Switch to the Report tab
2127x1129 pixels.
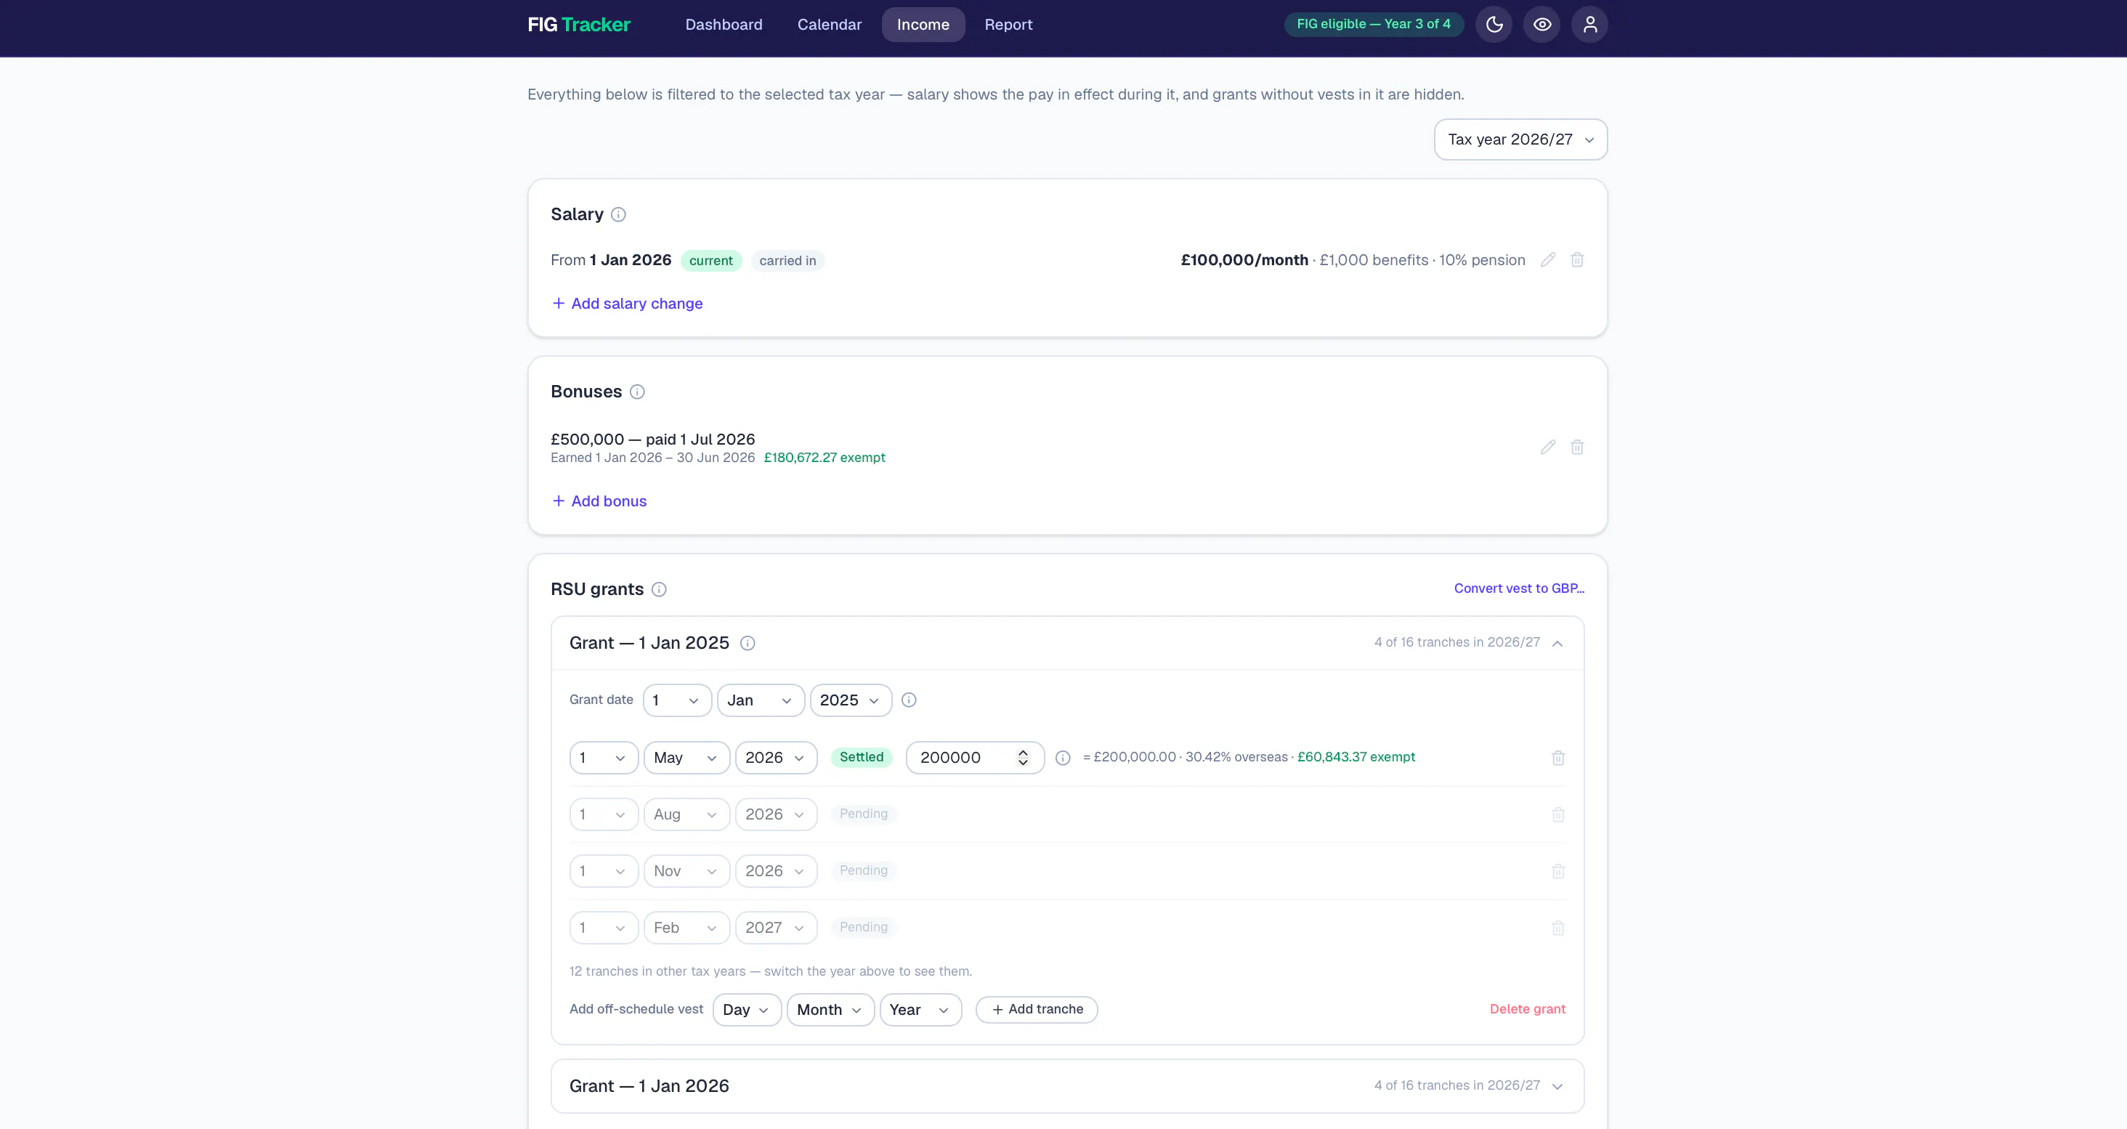click(1008, 25)
